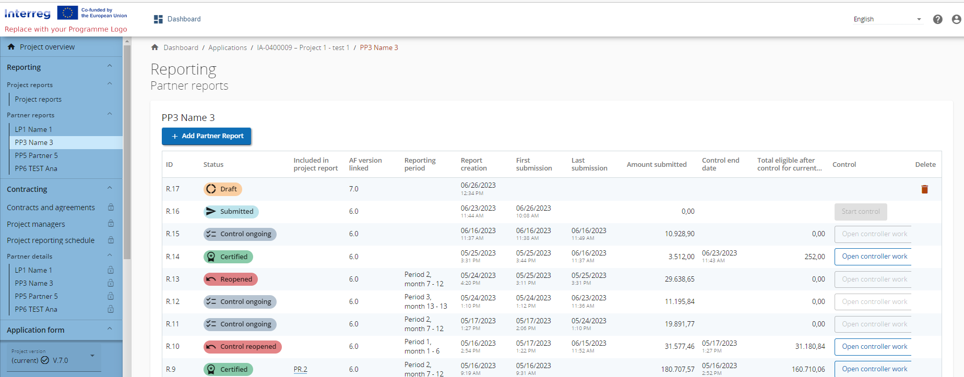
Task: Open controller work for report R.14
Action: pyautogui.click(x=874, y=257)
